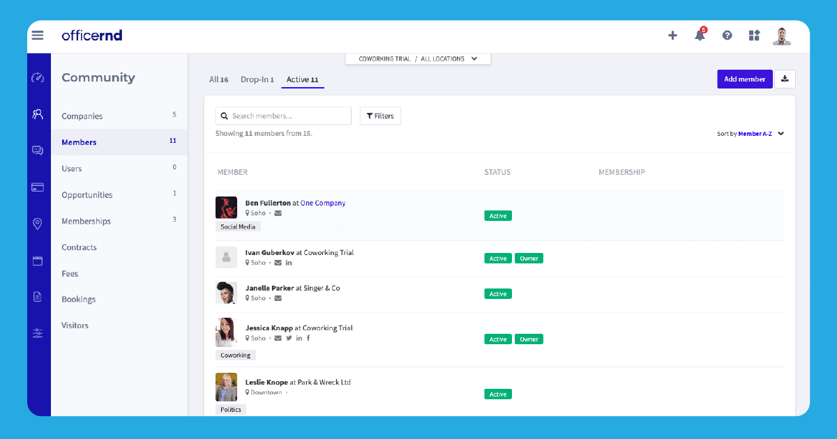
Task: Focus the Search members field
Action: click(283, 116)
